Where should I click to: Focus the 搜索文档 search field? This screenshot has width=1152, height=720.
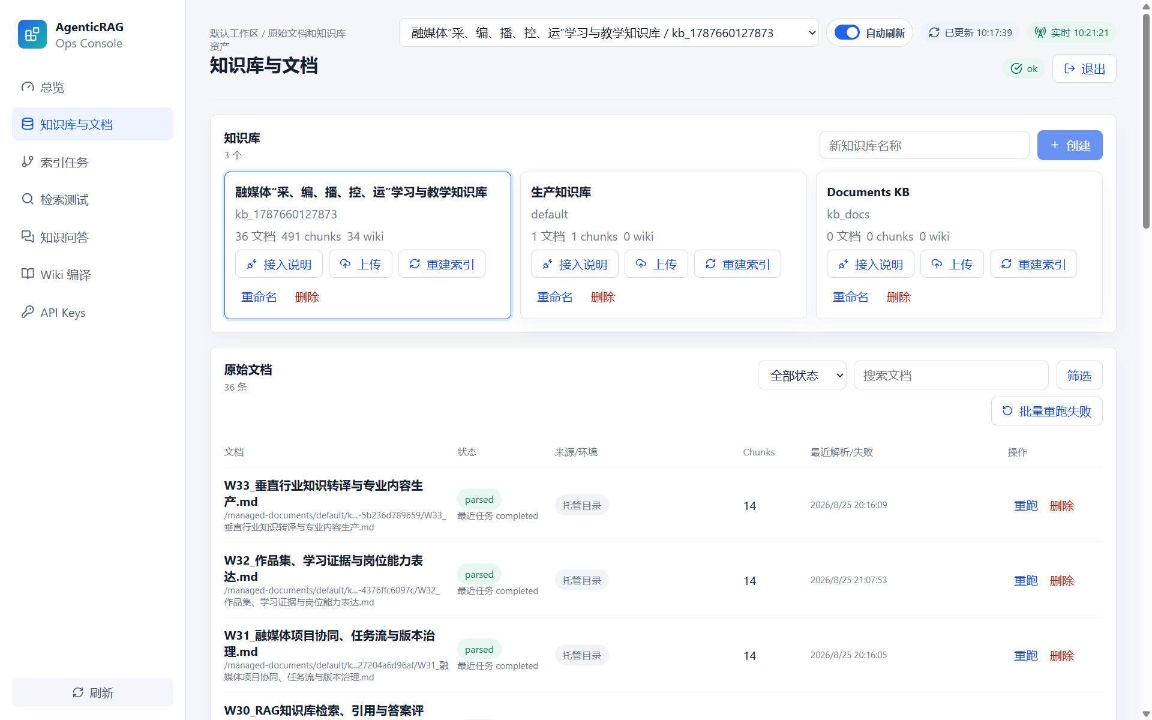[x=951, y=375]
